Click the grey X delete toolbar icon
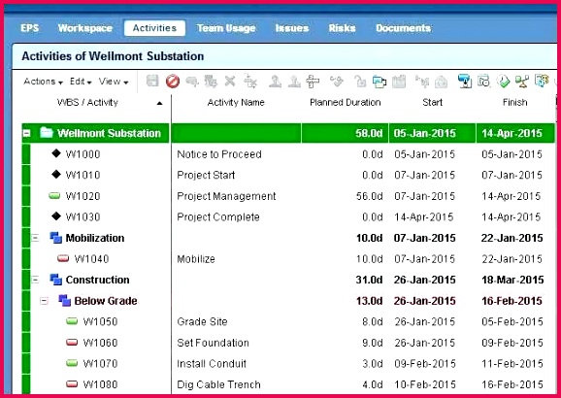The height and width of the screenshot is (398, 561). (x=230, y=82)
